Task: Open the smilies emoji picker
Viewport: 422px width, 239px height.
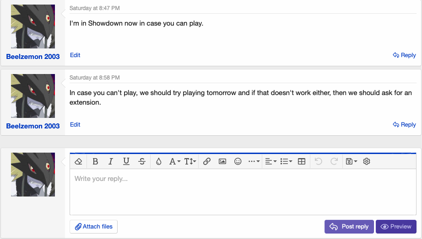Action: point(238,161)
